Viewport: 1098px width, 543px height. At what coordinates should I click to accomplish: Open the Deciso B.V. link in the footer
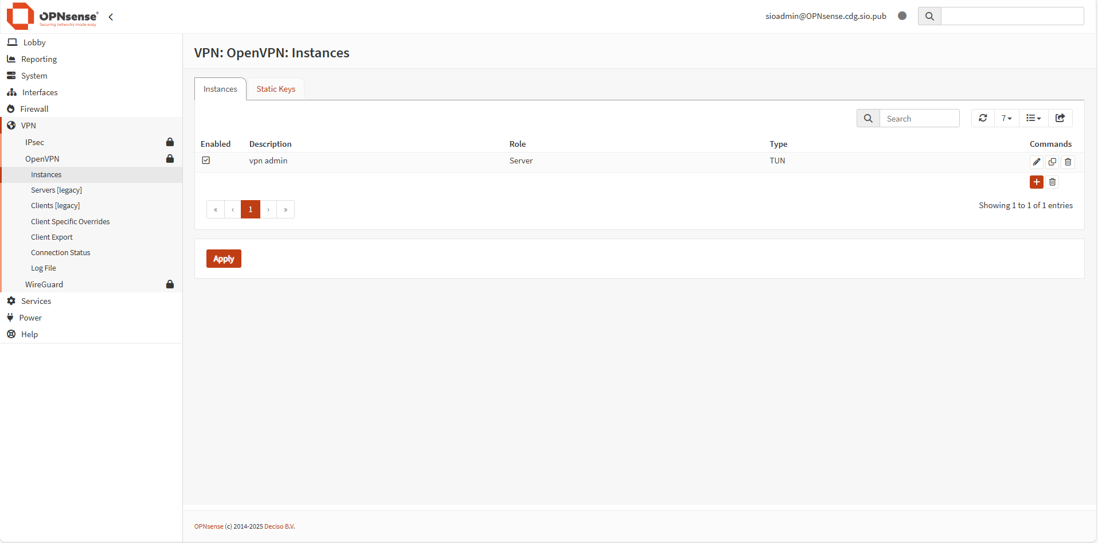[279, 526]
